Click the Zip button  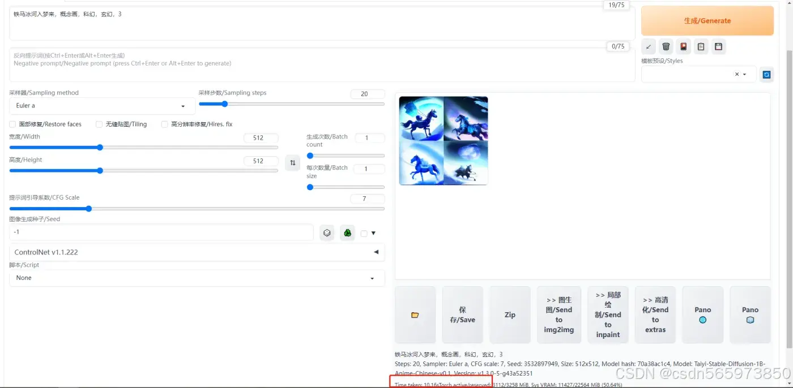click(x=510, y=315)
